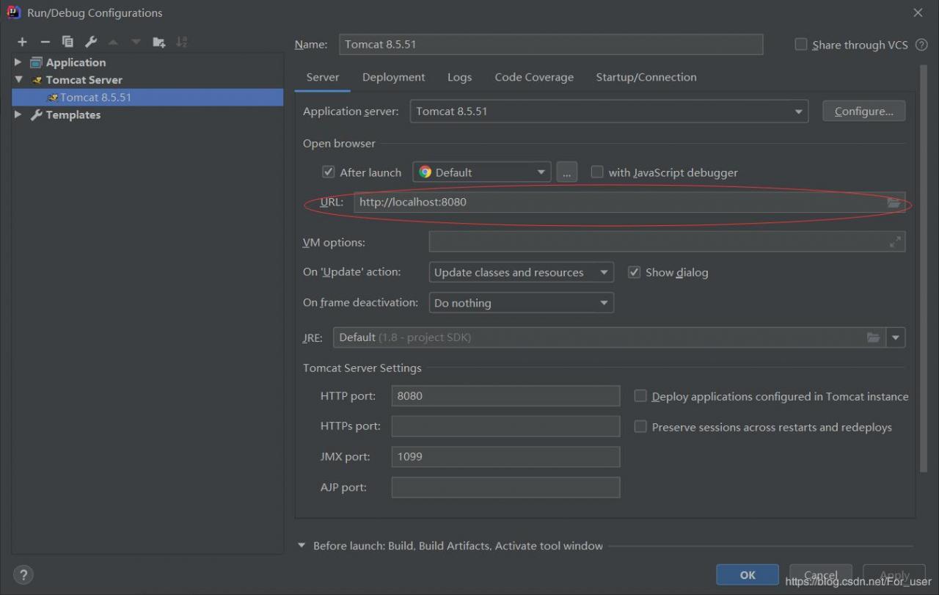Click the JMX port field
The width and height of the screenshot is (939, 595).
(x=505, y=456)
